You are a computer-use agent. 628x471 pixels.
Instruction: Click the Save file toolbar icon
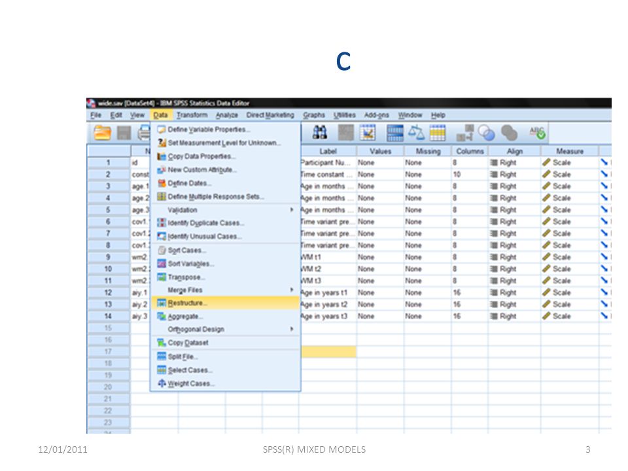124,133
